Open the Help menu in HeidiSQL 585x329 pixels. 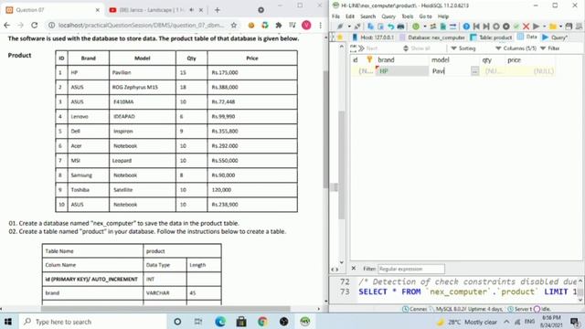pos(443,16)
